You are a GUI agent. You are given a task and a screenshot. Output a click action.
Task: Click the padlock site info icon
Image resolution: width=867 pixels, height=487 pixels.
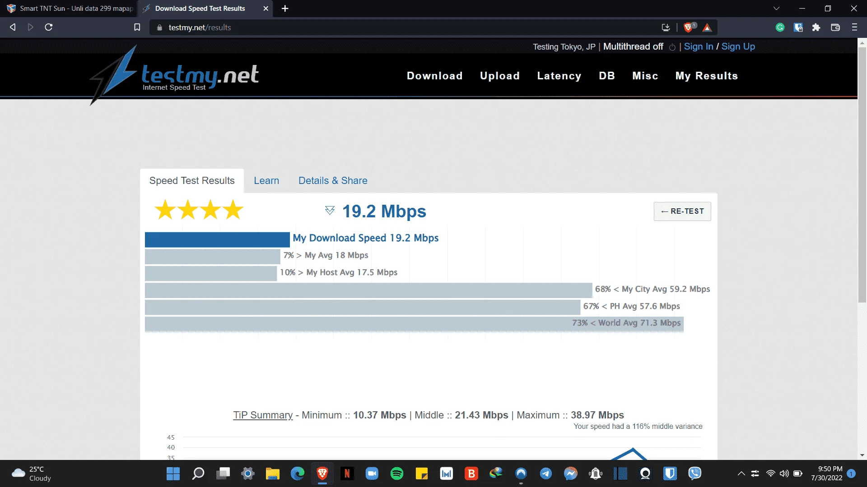click(159, 28)
